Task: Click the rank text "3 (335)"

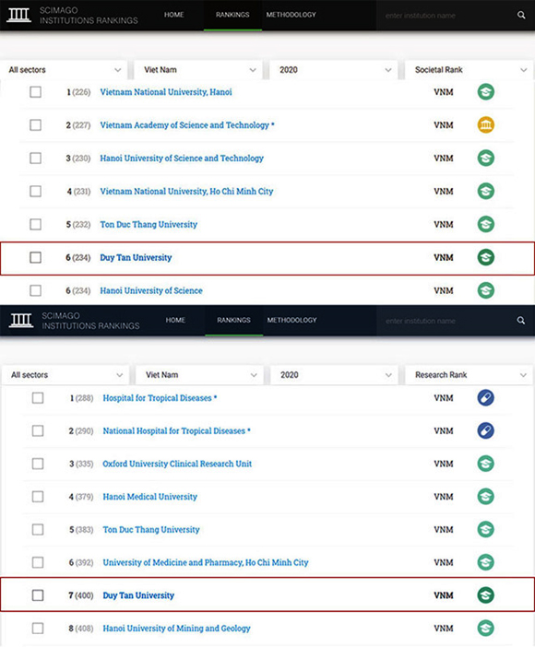Action: pyautogui.click(x=81, y=464)
